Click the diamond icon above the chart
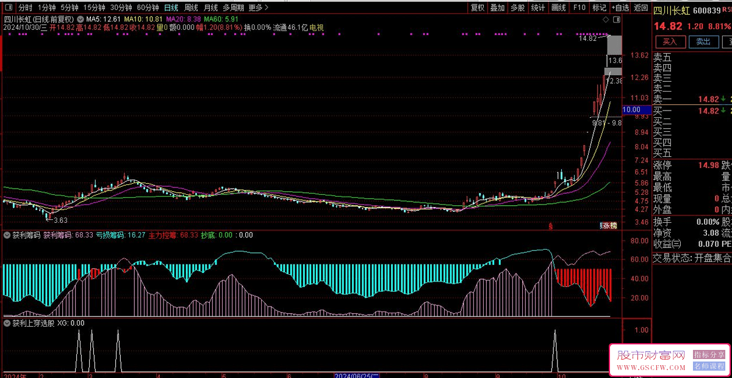Screen dimensions: 732x378 [x=605, y=20]
